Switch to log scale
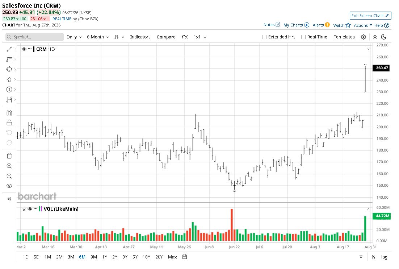The image size is (399, 269). 384,257
